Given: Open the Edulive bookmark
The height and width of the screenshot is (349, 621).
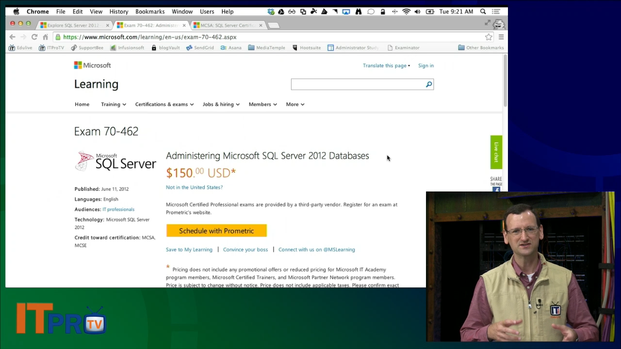Looking at the screenshot, I should 20,48.
